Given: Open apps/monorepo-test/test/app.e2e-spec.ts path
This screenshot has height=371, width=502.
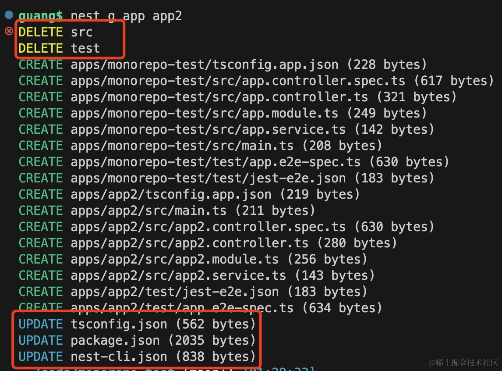Looking at the screenshot, I should (216, 162).
